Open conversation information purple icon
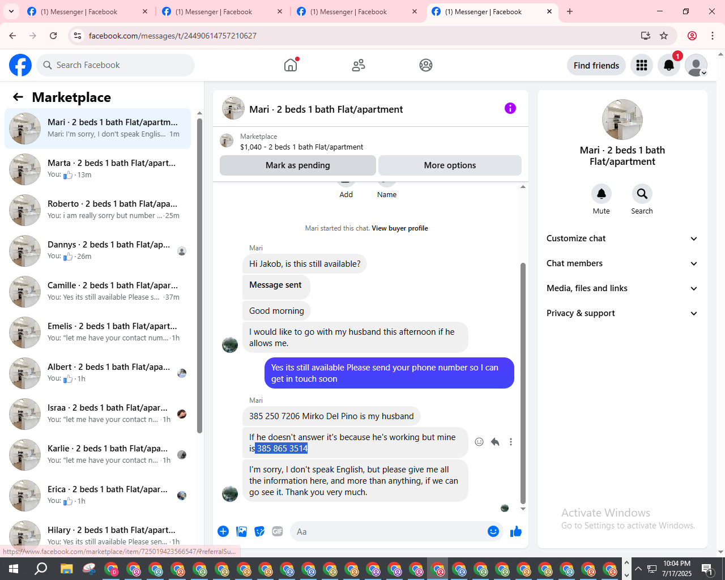The height and width of the screenshot is (580, 725). (x=510, y=108)
